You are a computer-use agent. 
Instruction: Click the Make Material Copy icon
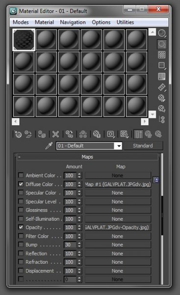pyautogui.click(x=69, y=134)
